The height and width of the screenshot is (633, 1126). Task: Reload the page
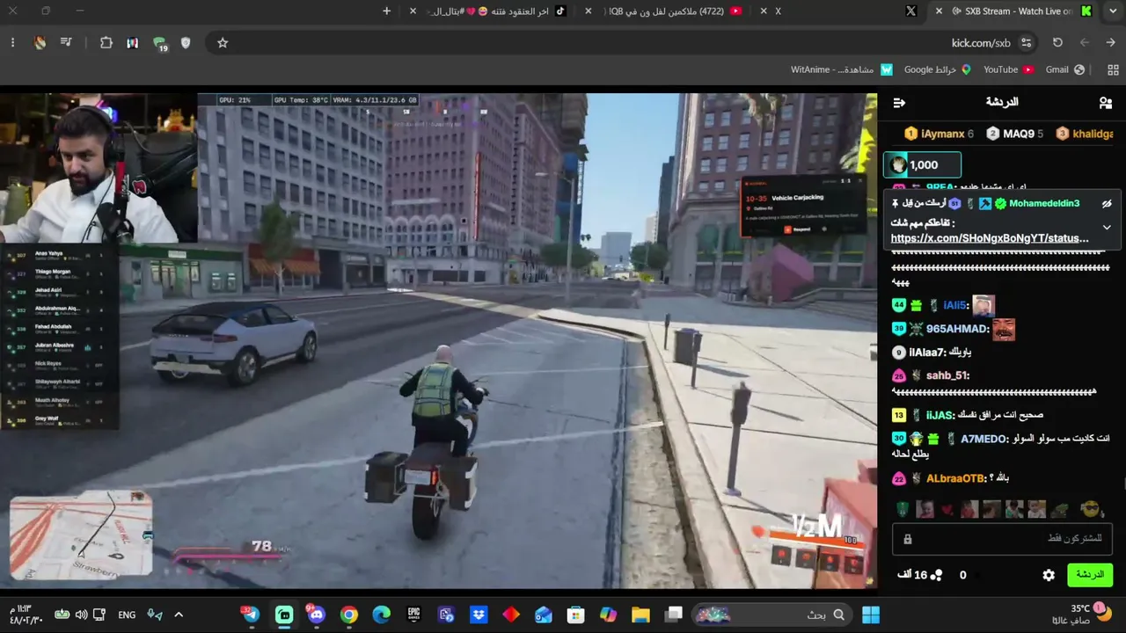(x=1057, y=43)
